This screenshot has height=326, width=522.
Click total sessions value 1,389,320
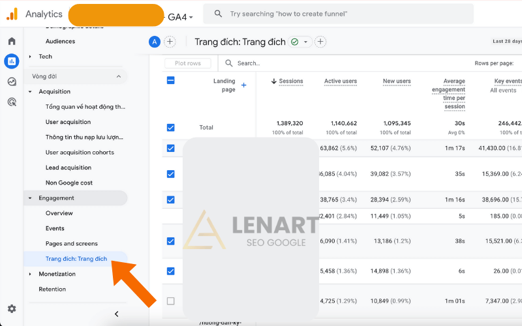(x=290, y=123)
